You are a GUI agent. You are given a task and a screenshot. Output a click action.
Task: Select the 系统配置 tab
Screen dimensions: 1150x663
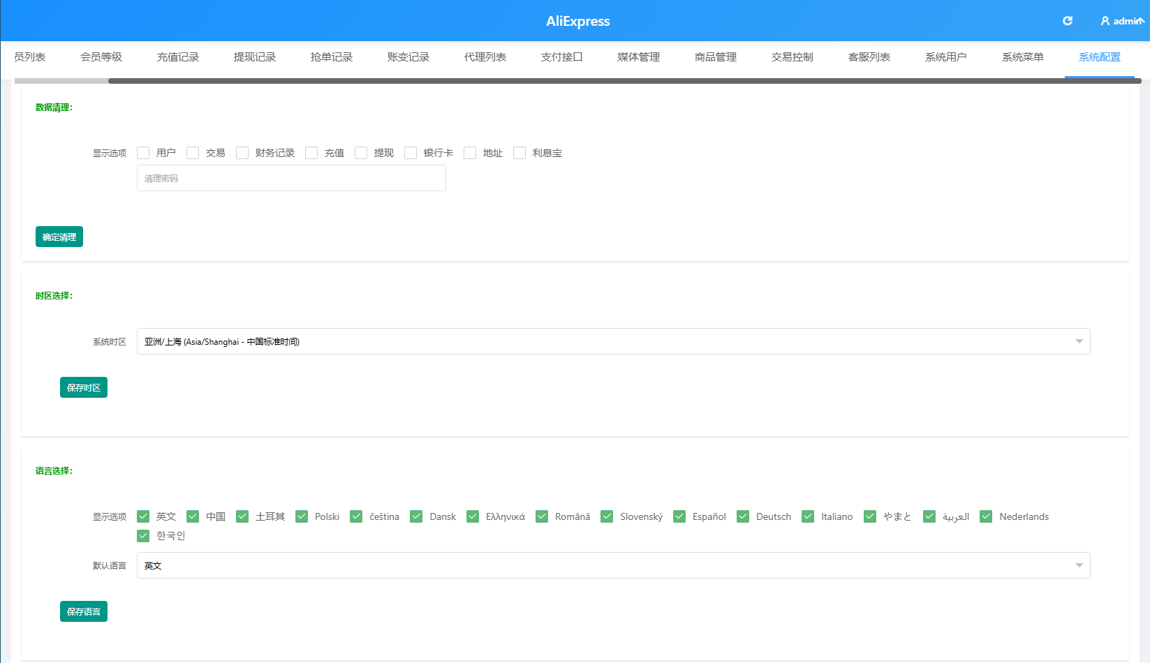point(1100,57)
